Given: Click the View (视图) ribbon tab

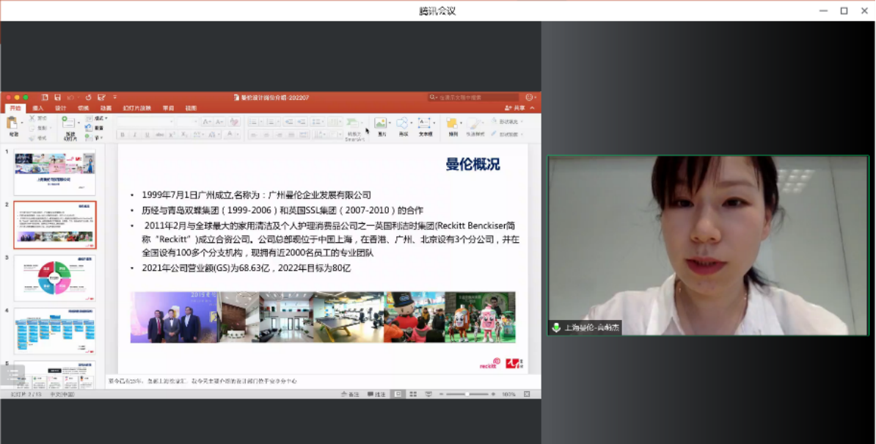Looking at the screenshot, I should 191,108.
